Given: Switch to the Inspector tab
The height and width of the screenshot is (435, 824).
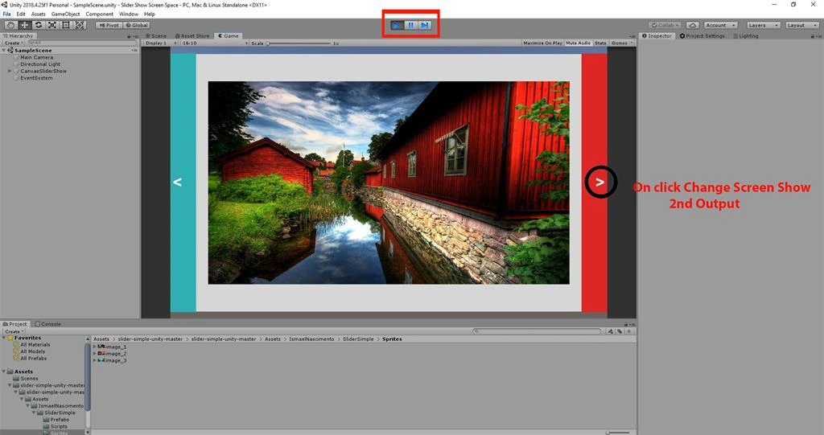Looking at the screenshot, I should pos(657,35).
